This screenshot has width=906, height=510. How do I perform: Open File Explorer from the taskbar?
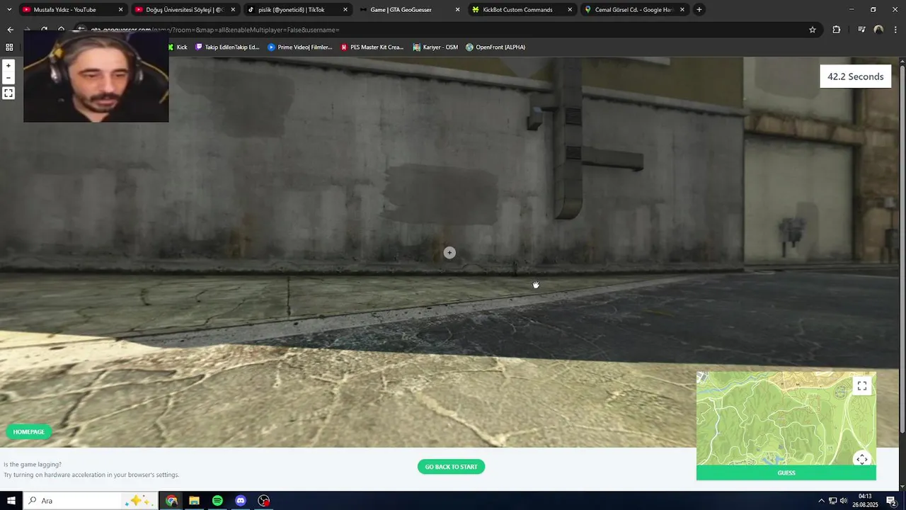(x=194, y=501)
